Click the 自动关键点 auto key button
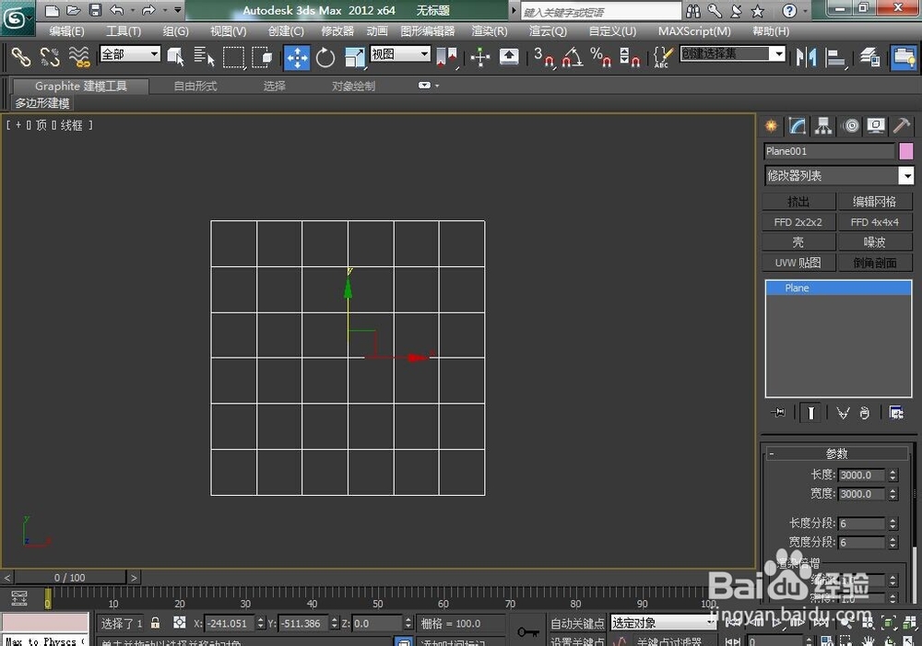 point(577,623)
